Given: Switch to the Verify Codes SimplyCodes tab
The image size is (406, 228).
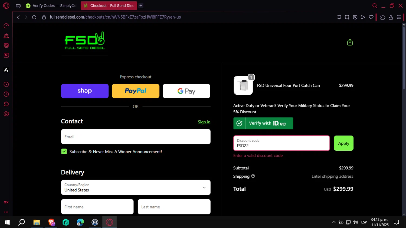Looking at the screenshot, I should [51, 6].
